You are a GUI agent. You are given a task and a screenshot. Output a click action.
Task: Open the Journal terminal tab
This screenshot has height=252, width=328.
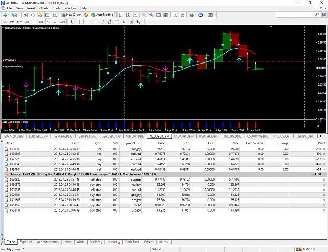click(164, 242)
